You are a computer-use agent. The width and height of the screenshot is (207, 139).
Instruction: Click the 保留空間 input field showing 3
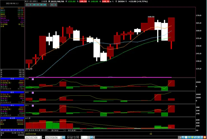pos(84,137)
